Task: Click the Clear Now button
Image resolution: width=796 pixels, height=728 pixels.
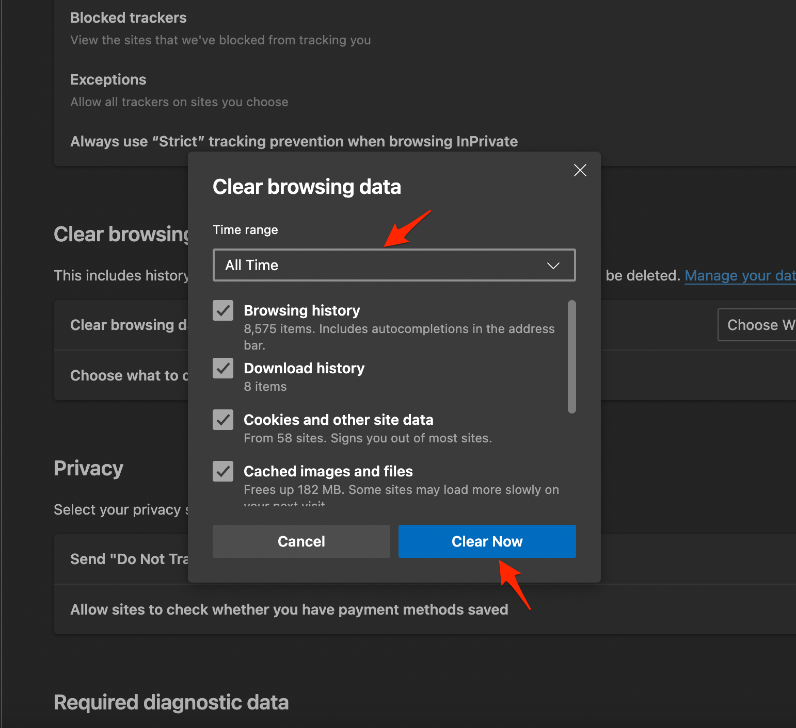Action: pos(487,541)
